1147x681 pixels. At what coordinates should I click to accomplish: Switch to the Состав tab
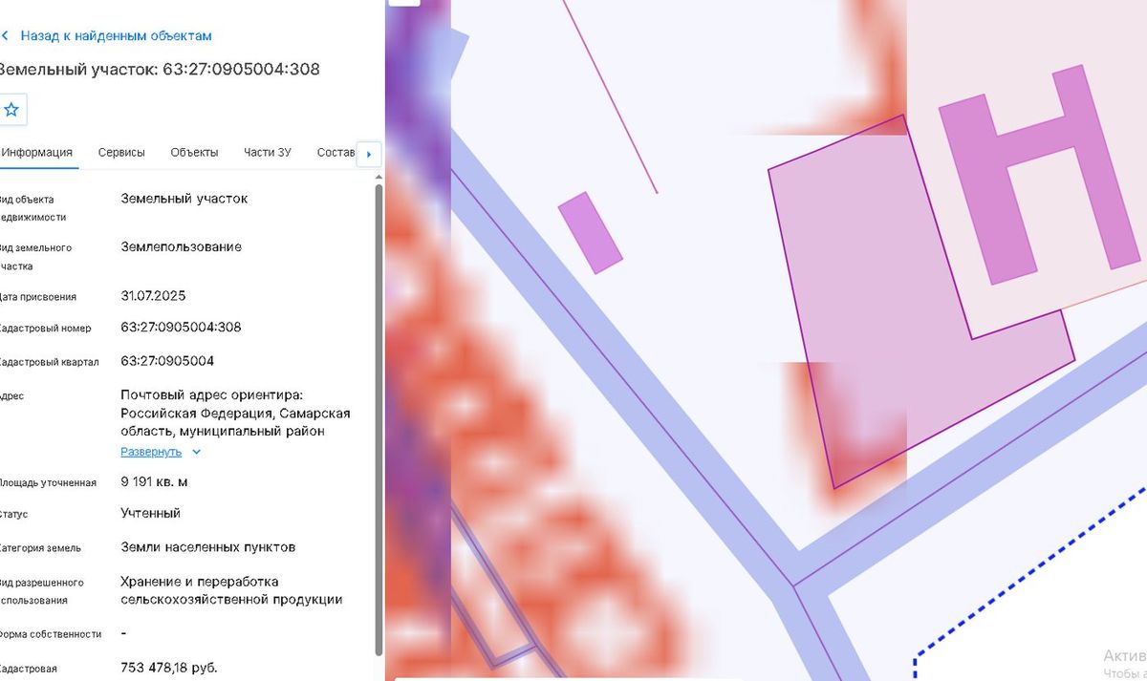[x=335, y=153]
